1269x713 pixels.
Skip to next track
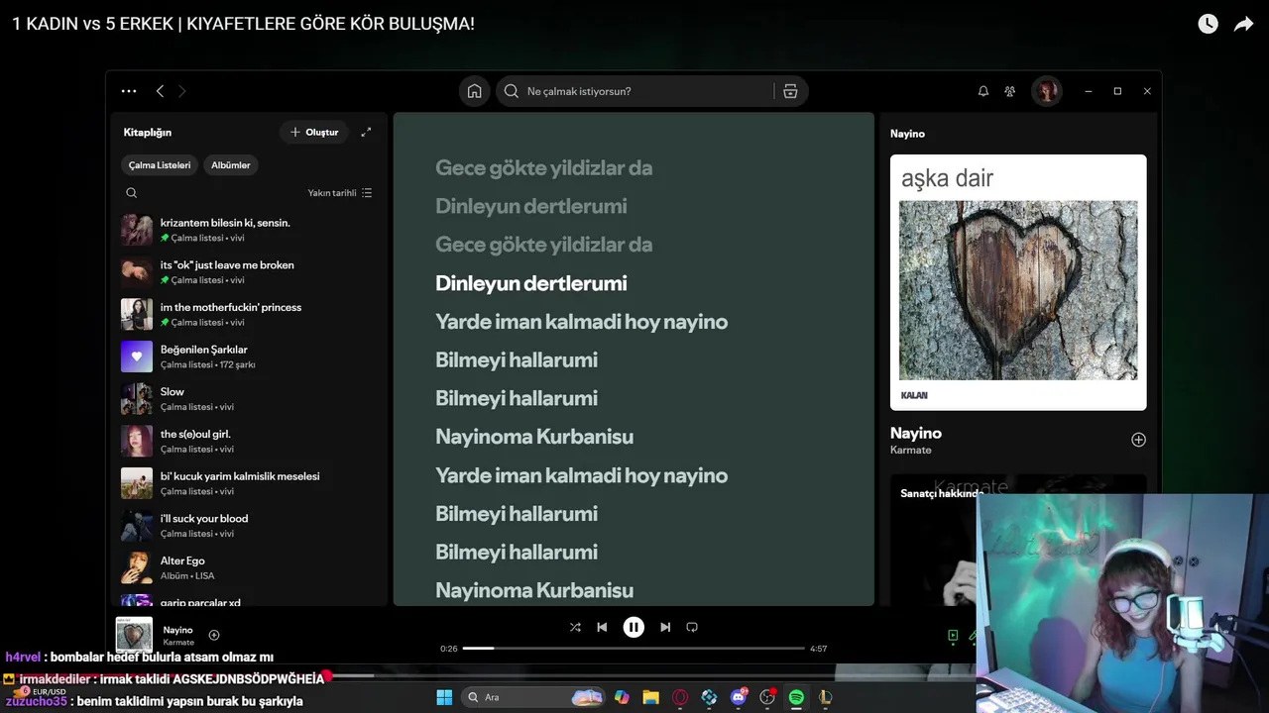point(665,627)
